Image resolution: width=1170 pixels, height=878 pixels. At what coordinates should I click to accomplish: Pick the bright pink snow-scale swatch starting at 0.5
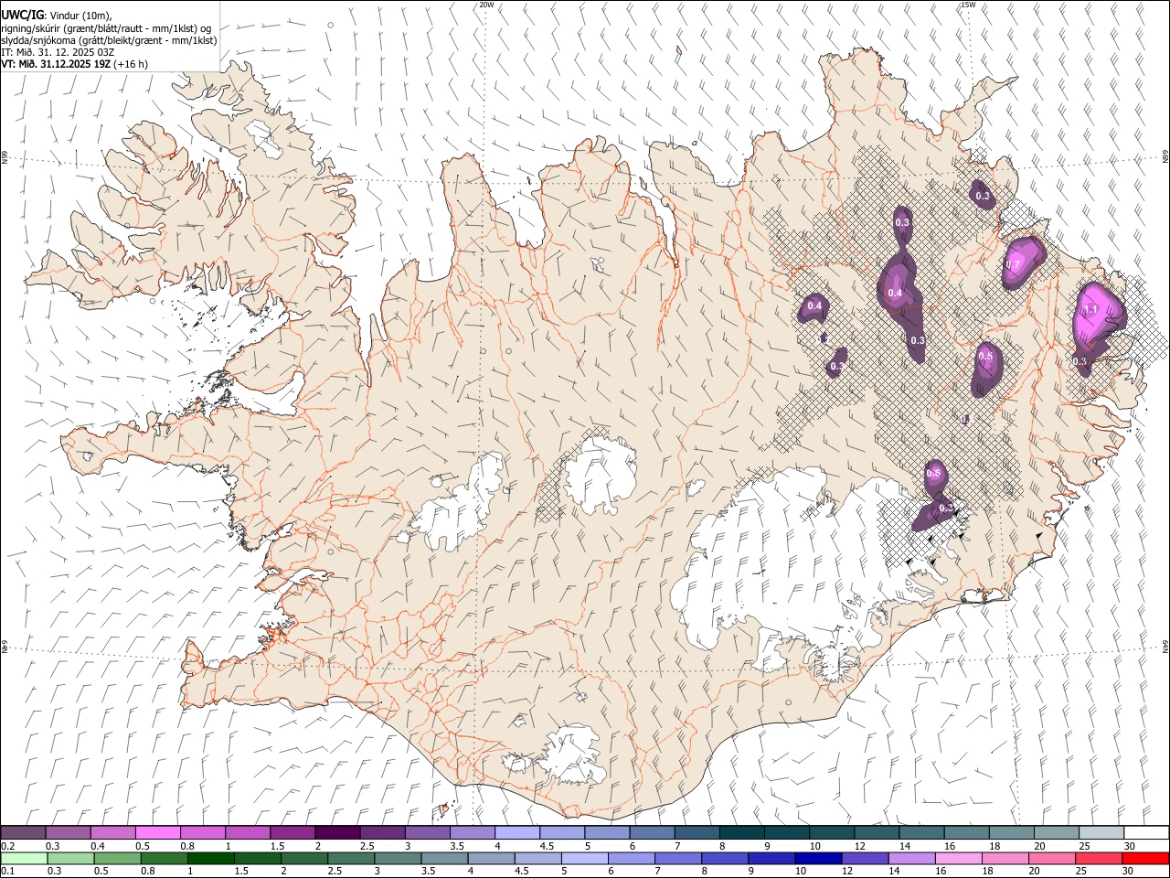pos(157,832)
